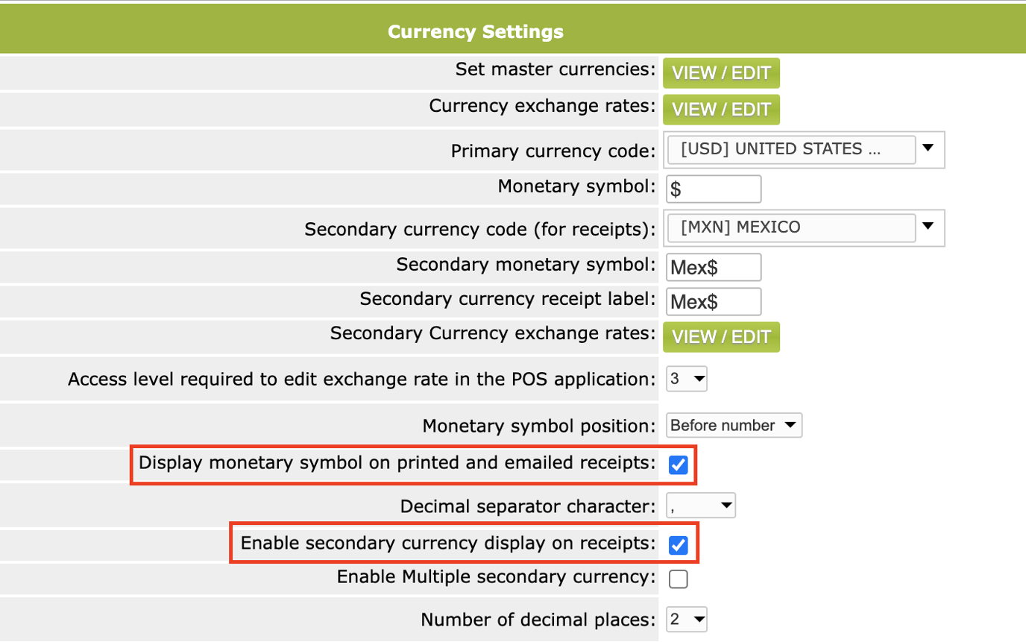Click the secondary monetary symbol field showing Mex$
The image size is (1026, 642).
pos(712,267)
